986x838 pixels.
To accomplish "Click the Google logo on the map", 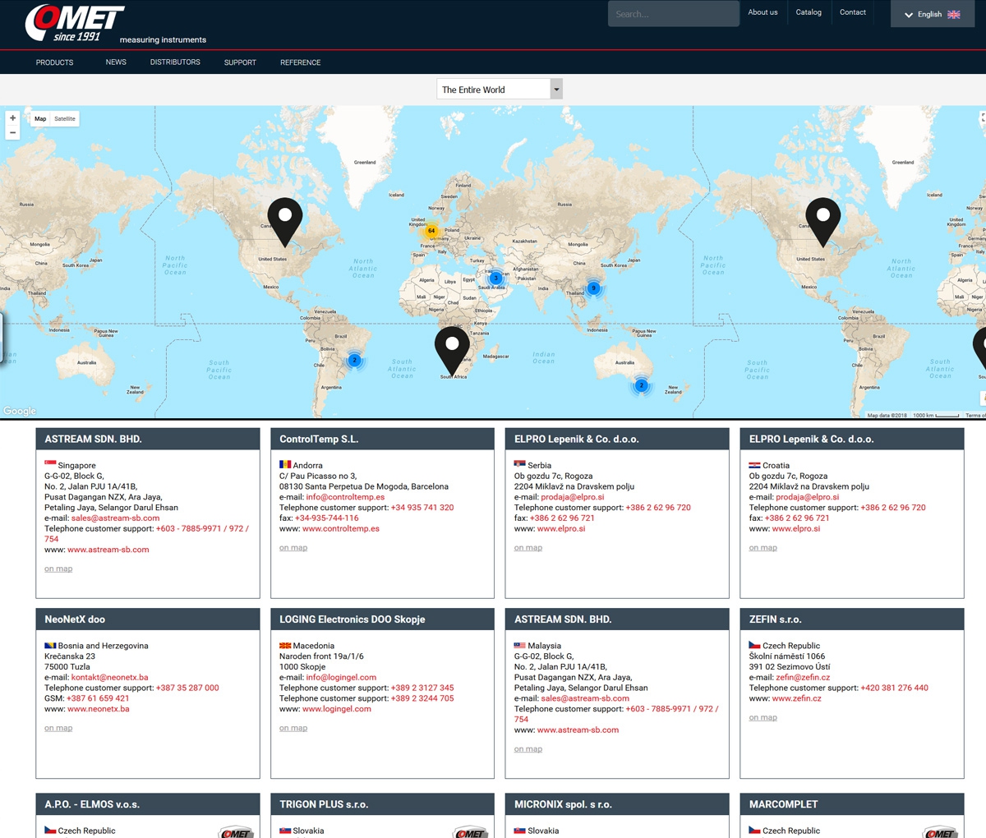I will pyautogui.click(x=20, y=411).
